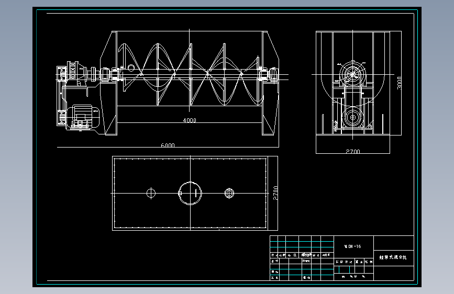Pick the right concentric port circle in top view

229,193
